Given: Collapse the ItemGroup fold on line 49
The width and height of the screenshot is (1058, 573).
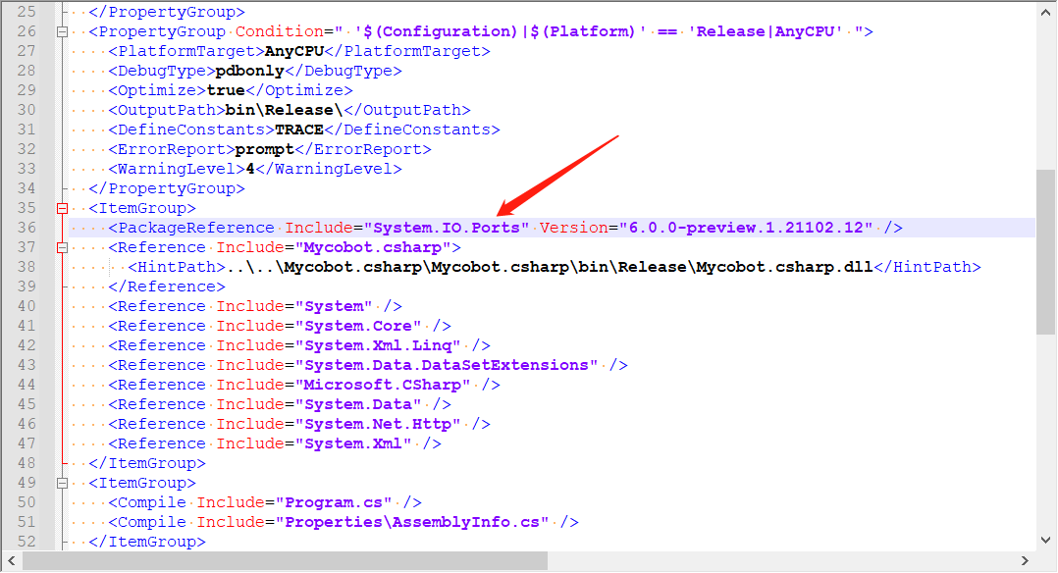Looking at the screenshot, I should coord(62,484).
